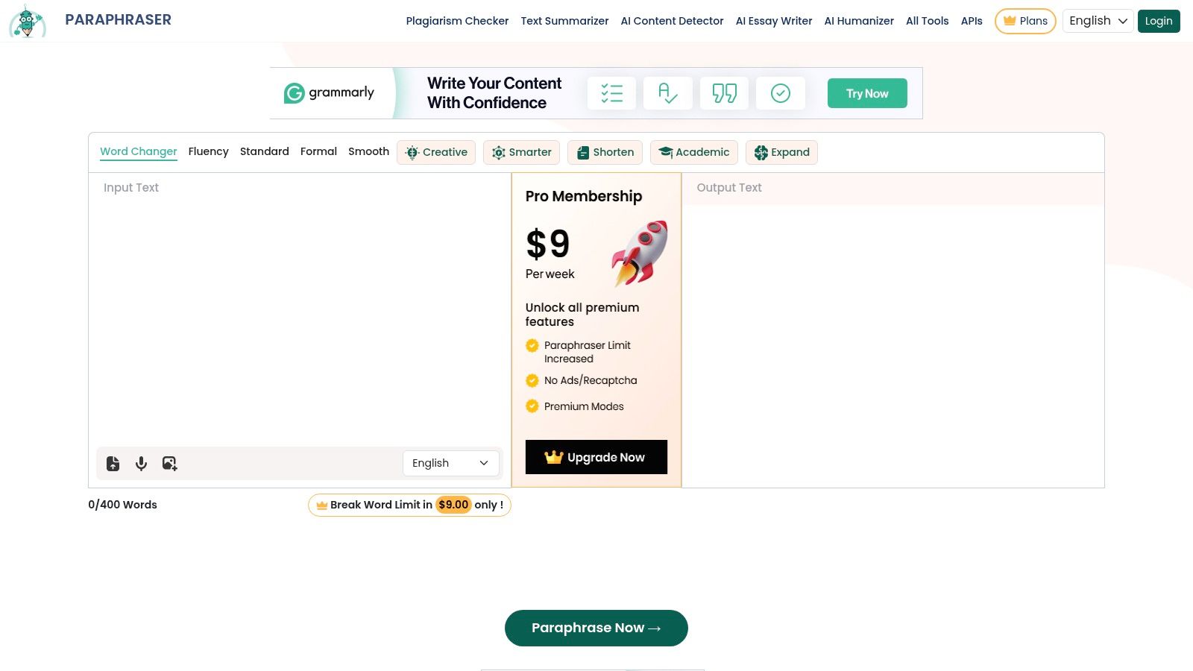Click the Grammarly circled checkmark icon

point(780,93)
